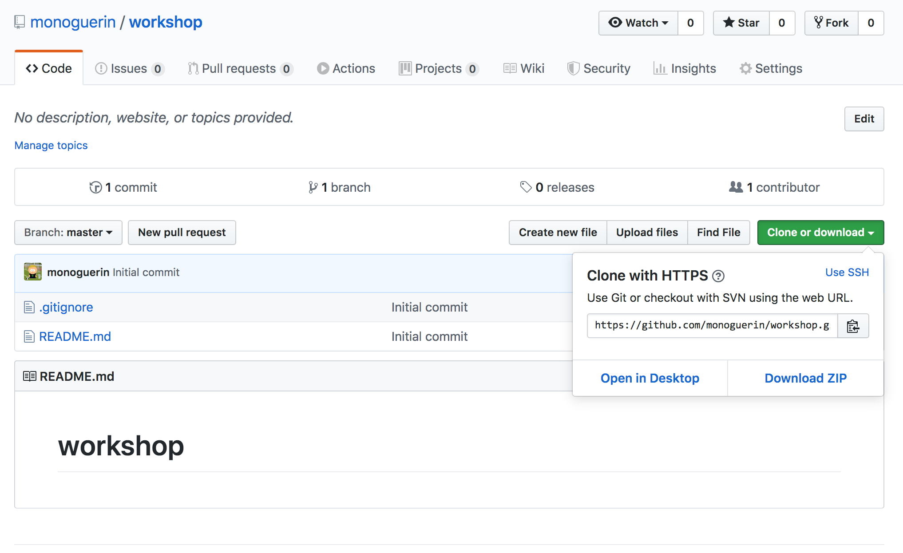Screen dimensions: 903x553
Task: Expand the Branch: master selector
Action: [68, 233]
